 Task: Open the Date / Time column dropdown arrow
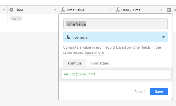click(x=161, y=10)
